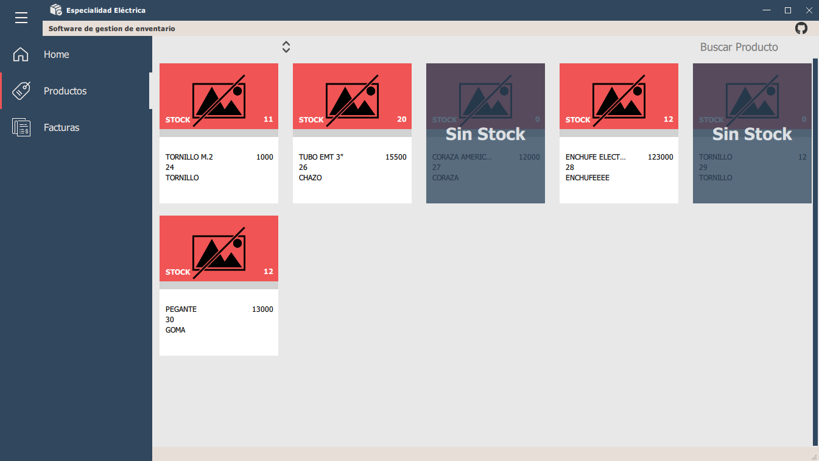
Task: Click PEGANTE product placeholder image icon
Action: [219, 253]
